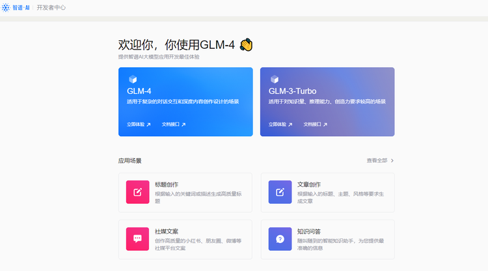Click the GLM-4 card title

pos(139,91)
